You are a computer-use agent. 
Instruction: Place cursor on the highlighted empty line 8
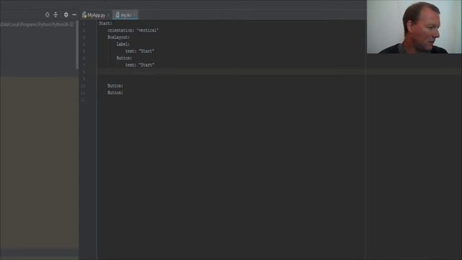pos(231,72)
